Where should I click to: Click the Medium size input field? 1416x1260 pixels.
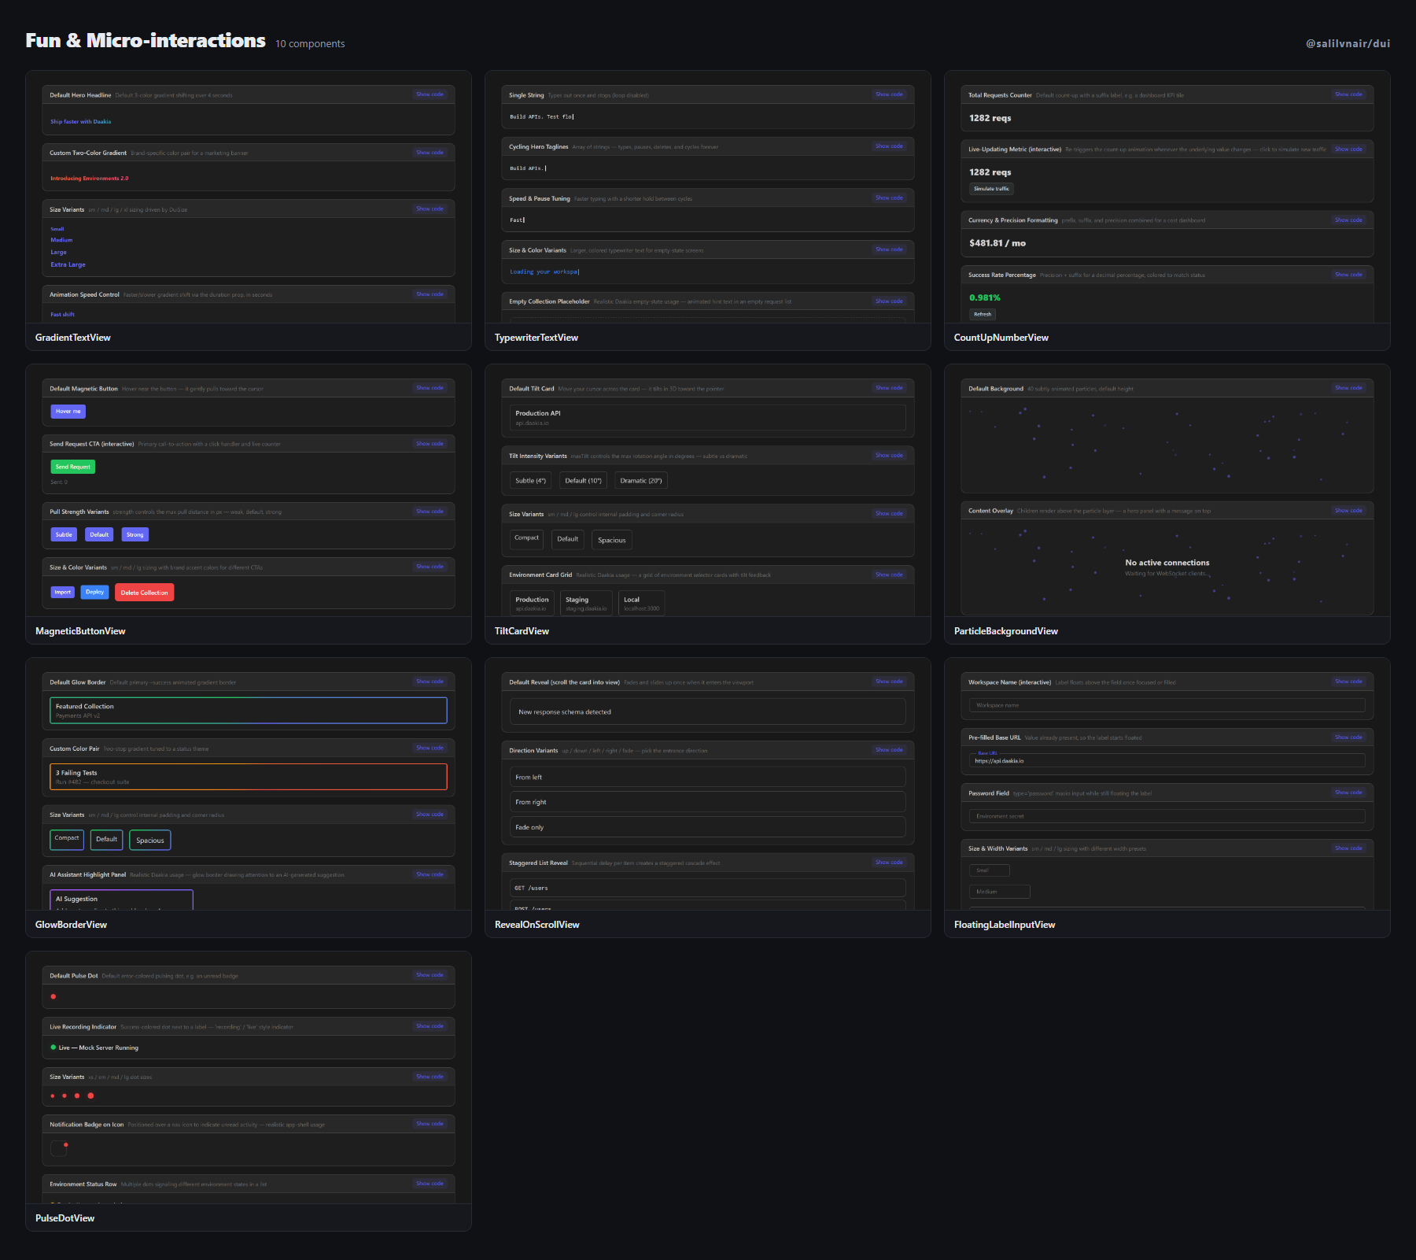1000,892
